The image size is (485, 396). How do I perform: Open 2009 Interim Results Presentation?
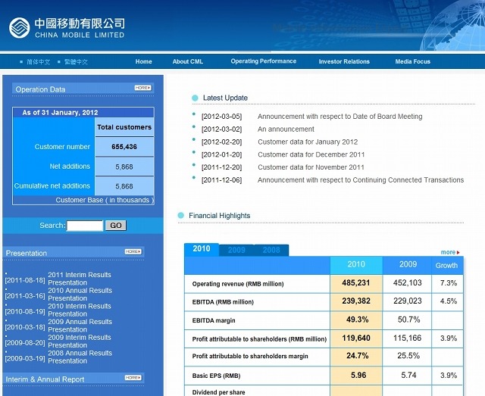tap(80, 341)
